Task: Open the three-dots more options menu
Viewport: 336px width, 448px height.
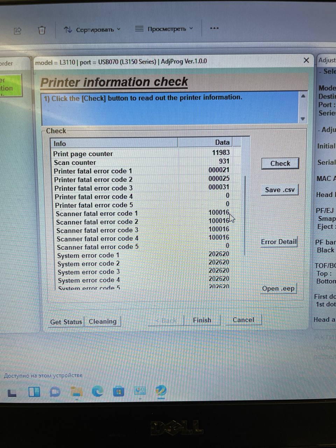Action: tap(214, 28)
